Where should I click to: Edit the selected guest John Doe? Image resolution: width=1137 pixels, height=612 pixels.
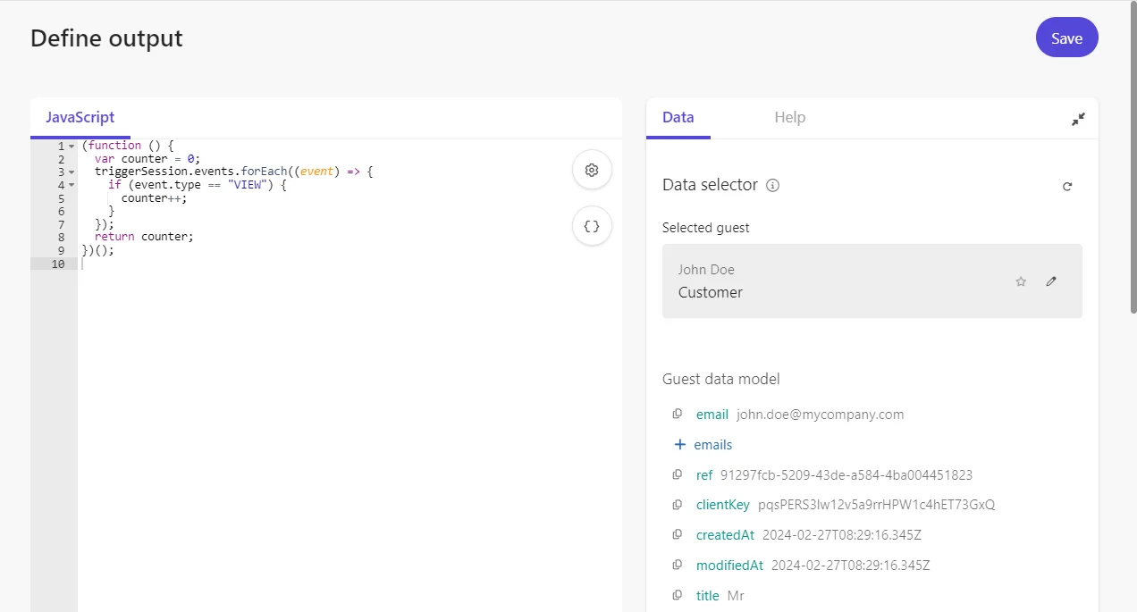1051,281
